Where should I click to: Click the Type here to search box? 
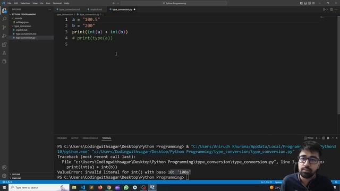(39, 187)
